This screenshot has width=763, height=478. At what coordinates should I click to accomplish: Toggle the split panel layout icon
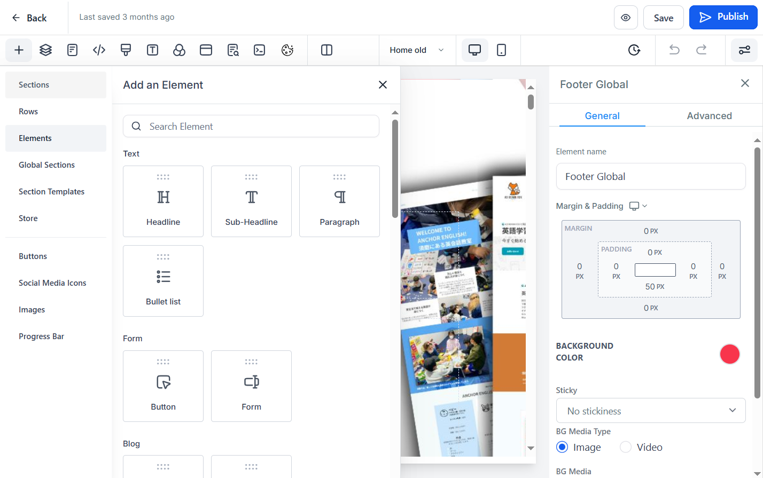click(327, 50)
